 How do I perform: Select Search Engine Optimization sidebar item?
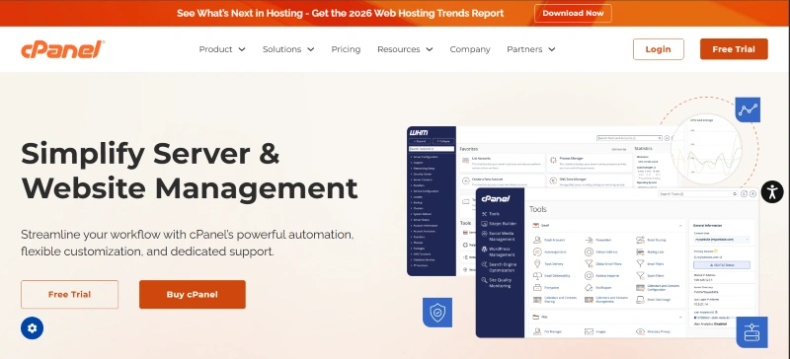click(500, 267)
